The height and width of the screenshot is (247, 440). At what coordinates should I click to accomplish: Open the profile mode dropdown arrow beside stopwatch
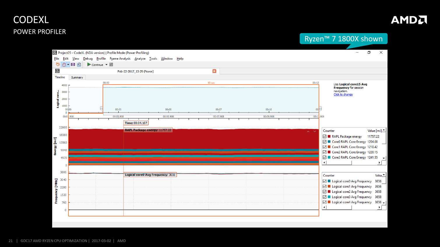(x=68, y=65)
